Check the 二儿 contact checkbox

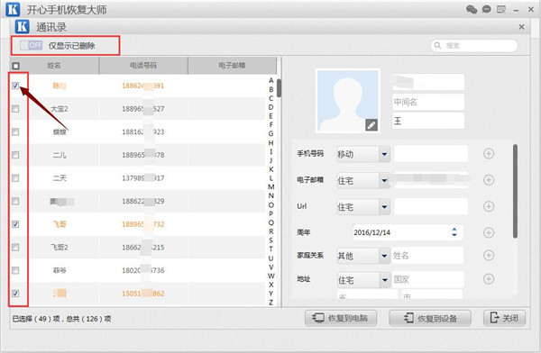pyautogui.click(x=15, y=155)
